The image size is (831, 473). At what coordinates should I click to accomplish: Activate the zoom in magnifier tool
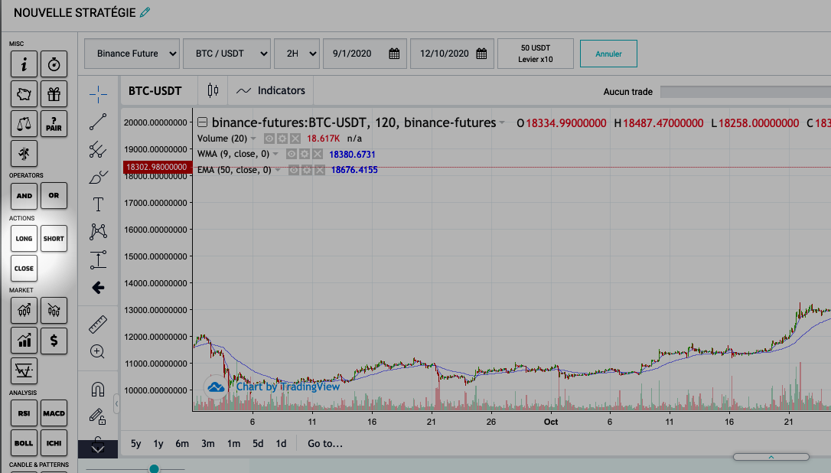pos(97,351)
